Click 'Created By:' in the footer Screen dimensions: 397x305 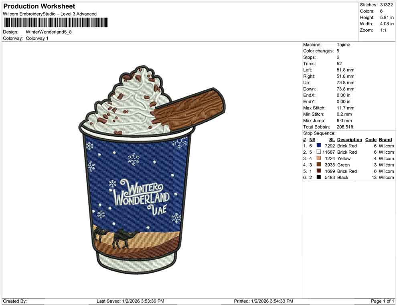tap(15, 301)
